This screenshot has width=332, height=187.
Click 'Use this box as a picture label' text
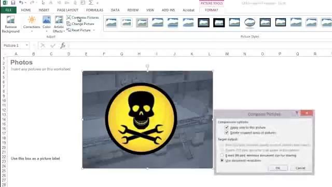pyautogui.click(x=35, y=158)
